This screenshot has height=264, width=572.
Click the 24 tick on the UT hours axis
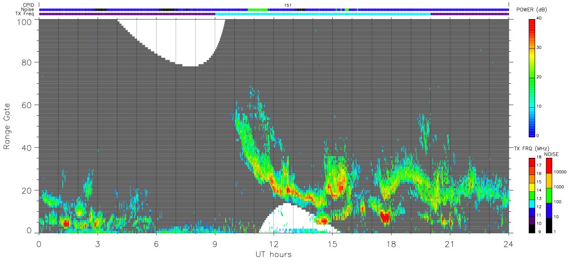[508, 244]
